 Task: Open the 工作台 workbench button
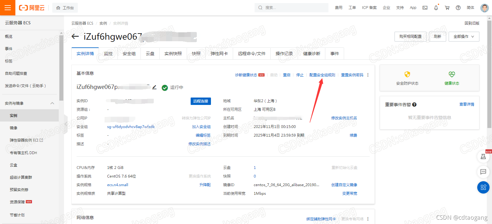pos(65,8)
